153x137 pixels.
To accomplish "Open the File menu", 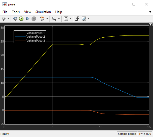I will [5, 12].
